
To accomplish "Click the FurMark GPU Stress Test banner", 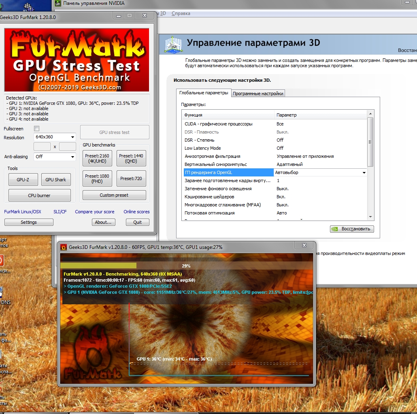I will click(x=77, y=60).
